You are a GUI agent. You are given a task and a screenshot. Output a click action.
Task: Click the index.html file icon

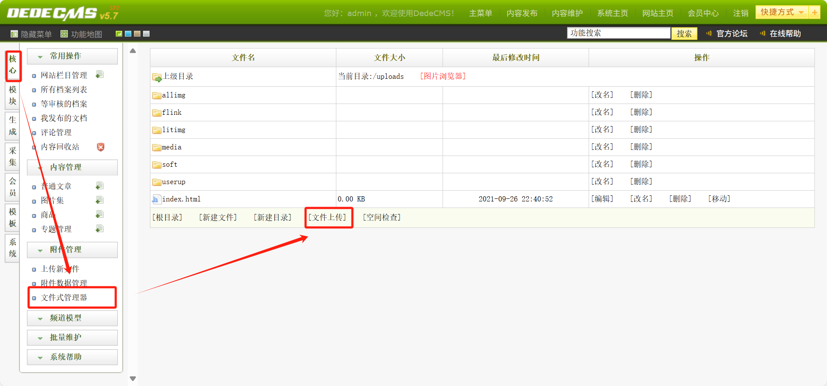pos(156,199)
